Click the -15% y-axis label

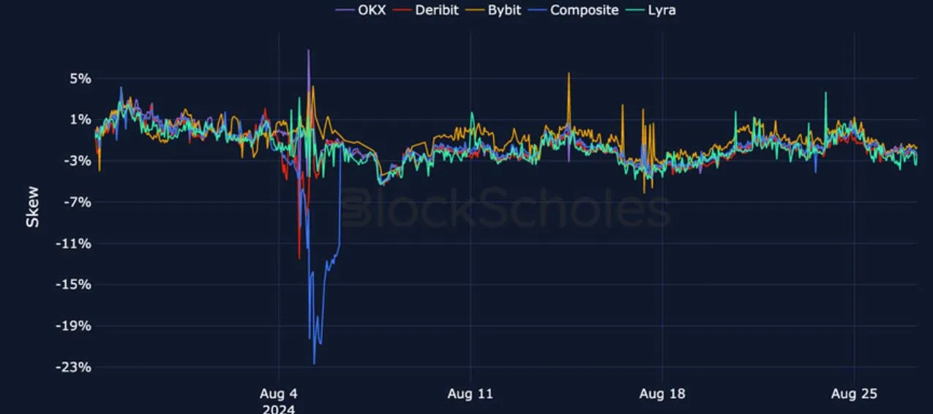(75, 285)
